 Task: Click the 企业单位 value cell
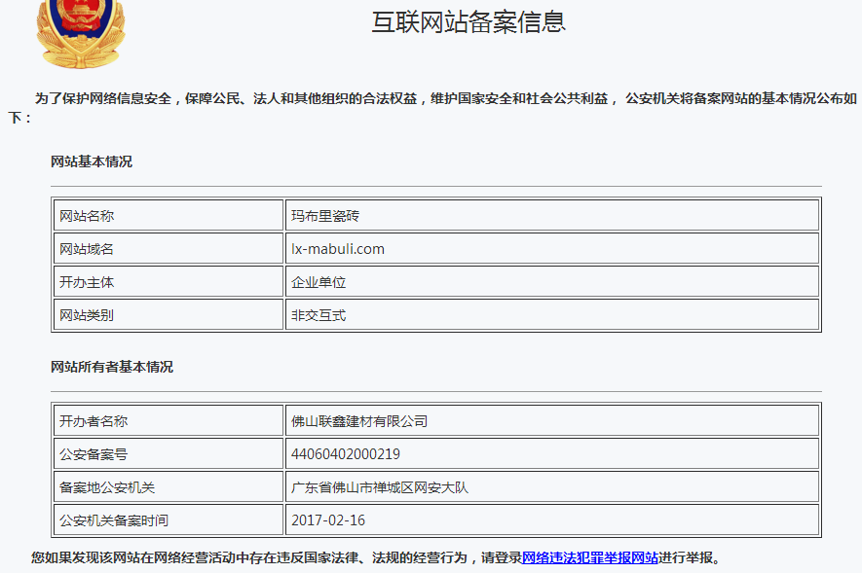tap(552, 282)
